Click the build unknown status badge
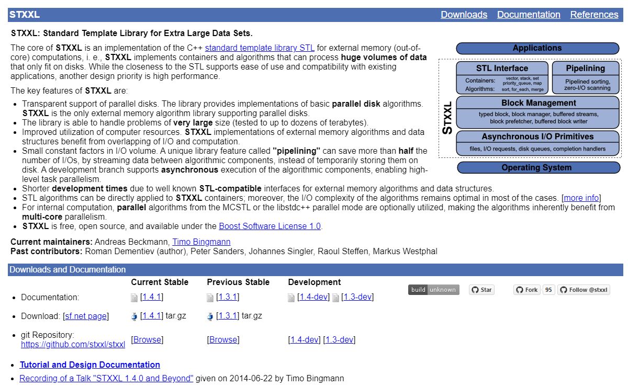 (434, 290)
